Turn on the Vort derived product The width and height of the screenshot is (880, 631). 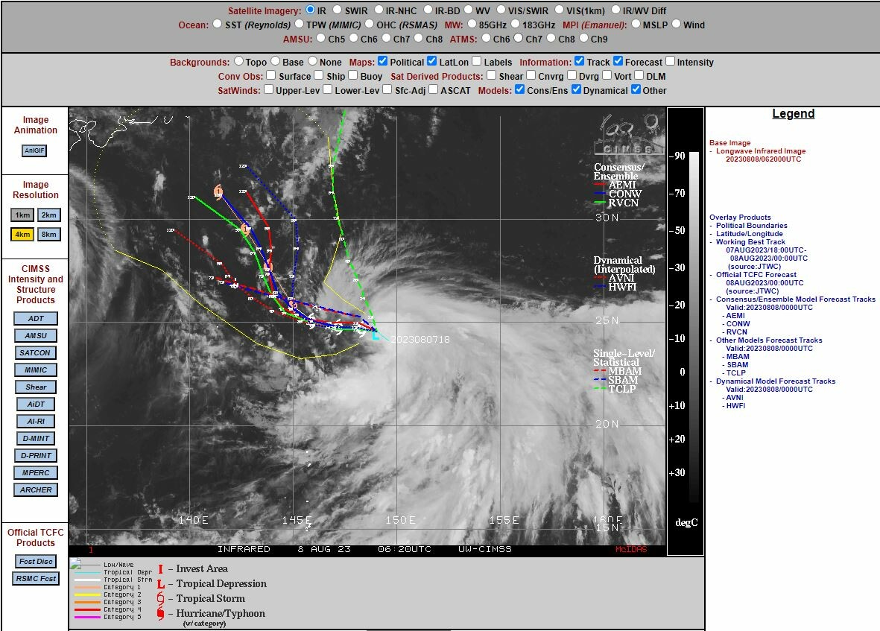point(607,74)
